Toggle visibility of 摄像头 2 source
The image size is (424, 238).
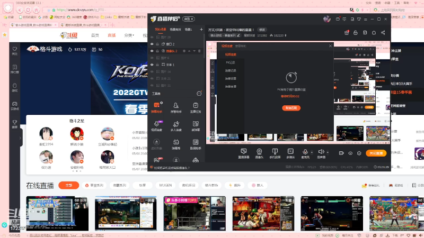coord(152,51)
